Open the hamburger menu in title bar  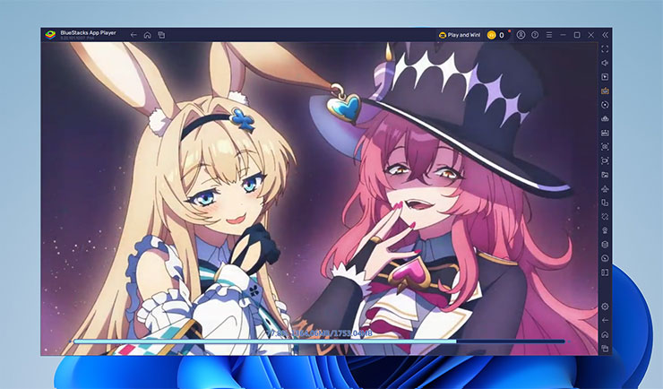click(549, 35)
